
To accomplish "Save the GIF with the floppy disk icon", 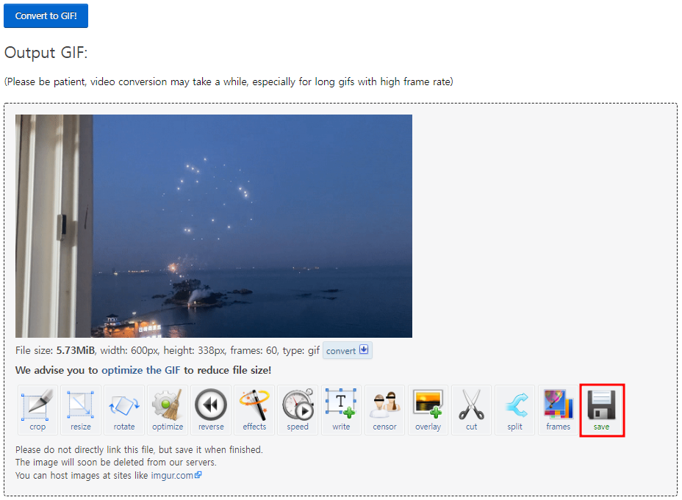I will [602, 410].
